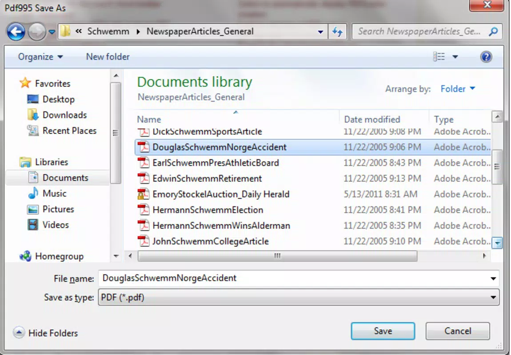511x355 pixels.
Task: Collapse the pane with Hide Folders
Action: click(x=46, y=333)
